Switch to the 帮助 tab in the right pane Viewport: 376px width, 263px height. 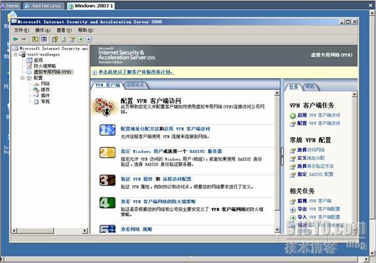point(310,87)
